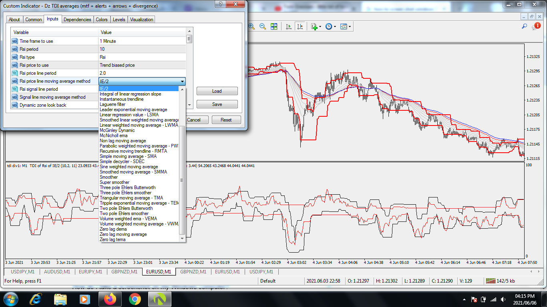Screen dimensions: 547x307
Task: Click the zoom in magnifier icon
Action: tap(251, 26)
